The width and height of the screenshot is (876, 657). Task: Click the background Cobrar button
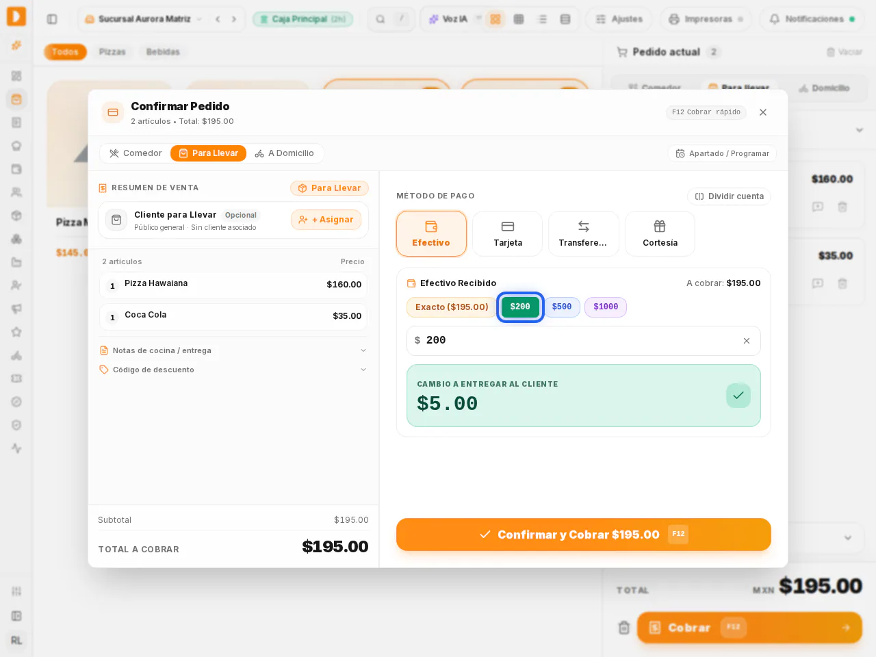click(749, 628)
